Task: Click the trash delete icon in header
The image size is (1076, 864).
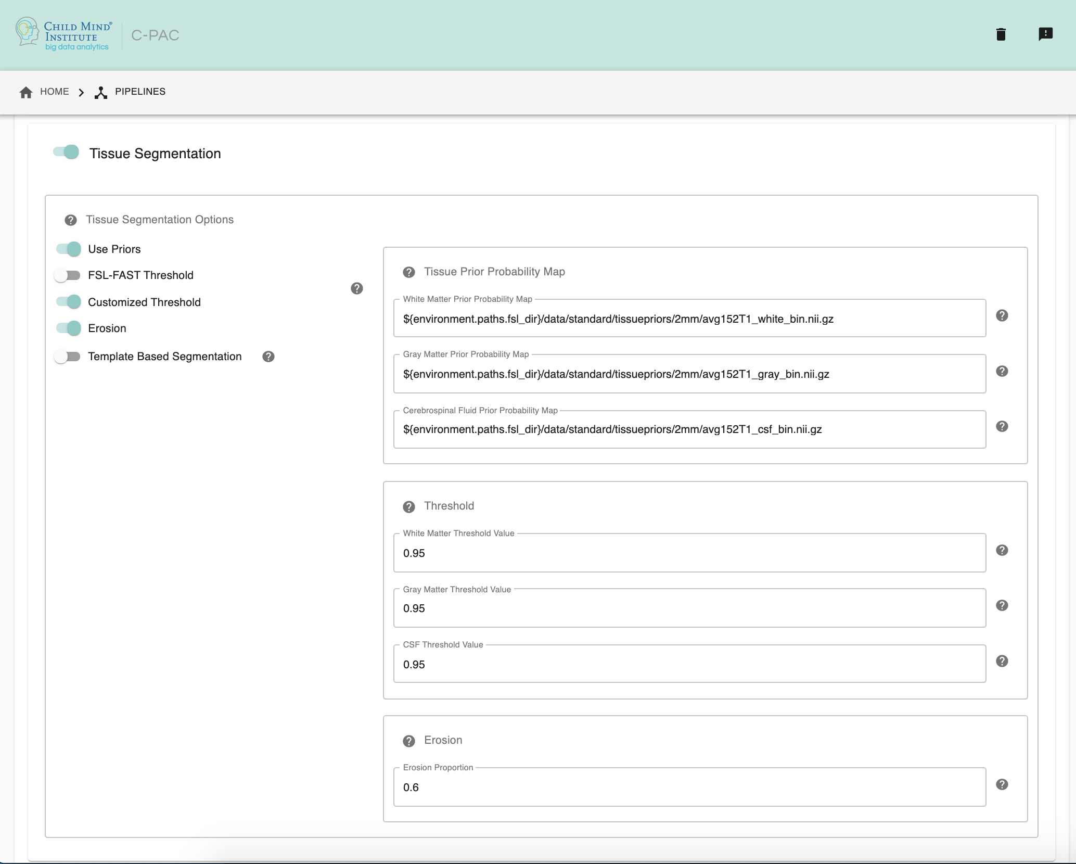Action: 1001,34
